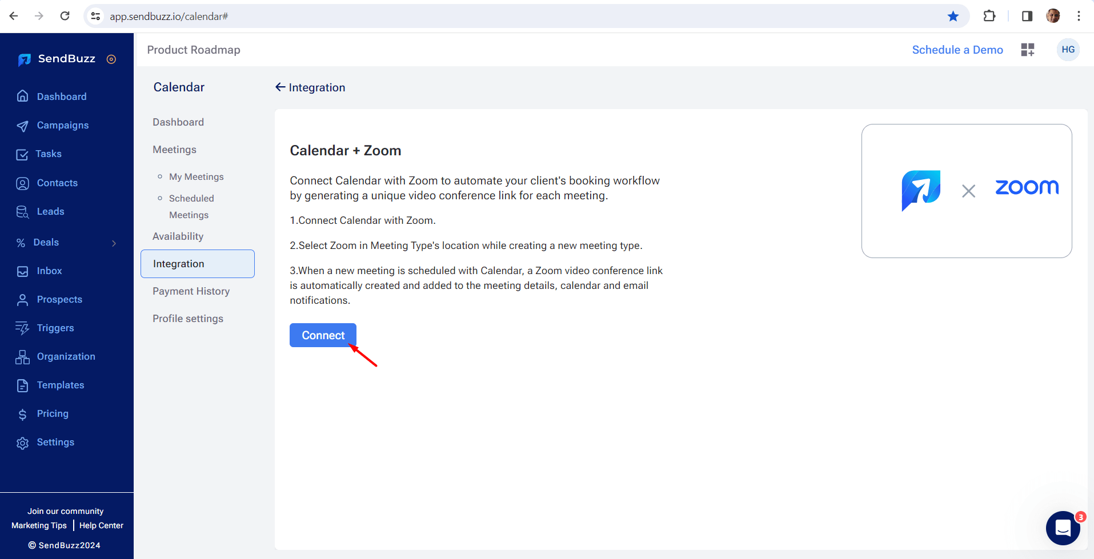Open Profile settings
Image resolution: width=1094 pixels, height=559 pixels.
(x=188, y=319)
